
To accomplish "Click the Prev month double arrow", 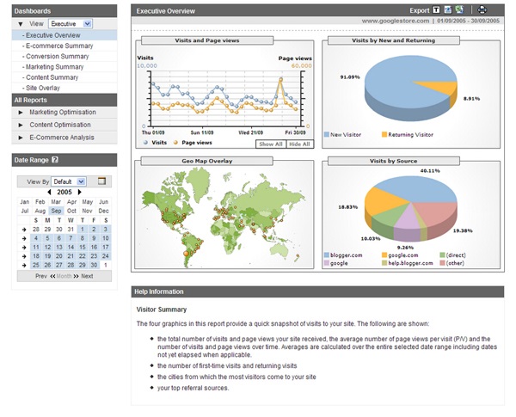I will pos(52,276).
